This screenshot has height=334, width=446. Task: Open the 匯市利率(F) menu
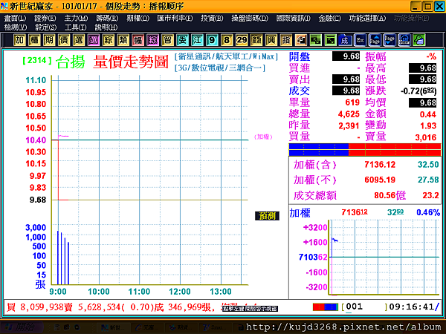(x=175, y=18)
